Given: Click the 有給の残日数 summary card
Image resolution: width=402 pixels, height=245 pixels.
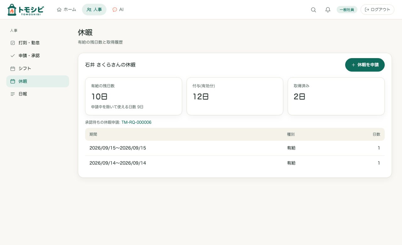Looking at the screenshot, I should (133, 96).
